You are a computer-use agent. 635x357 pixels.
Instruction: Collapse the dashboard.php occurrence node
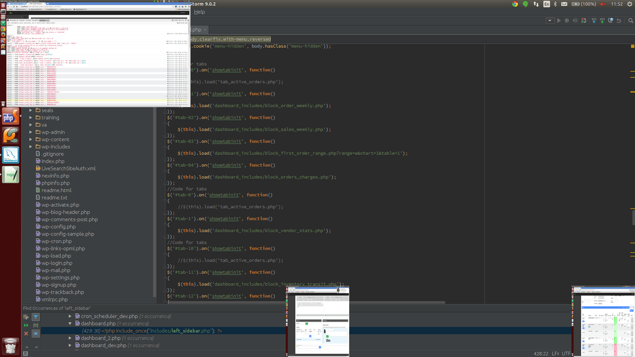(70, 324)
